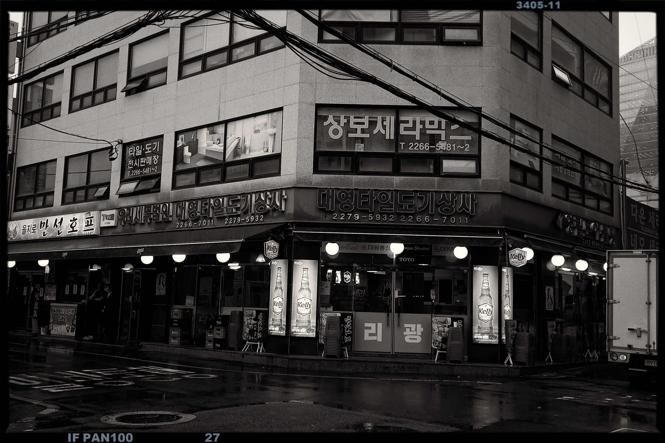Screen dimensions: 665x443
Task: Click the American Standard brand sign
Action: coord(417,248)
